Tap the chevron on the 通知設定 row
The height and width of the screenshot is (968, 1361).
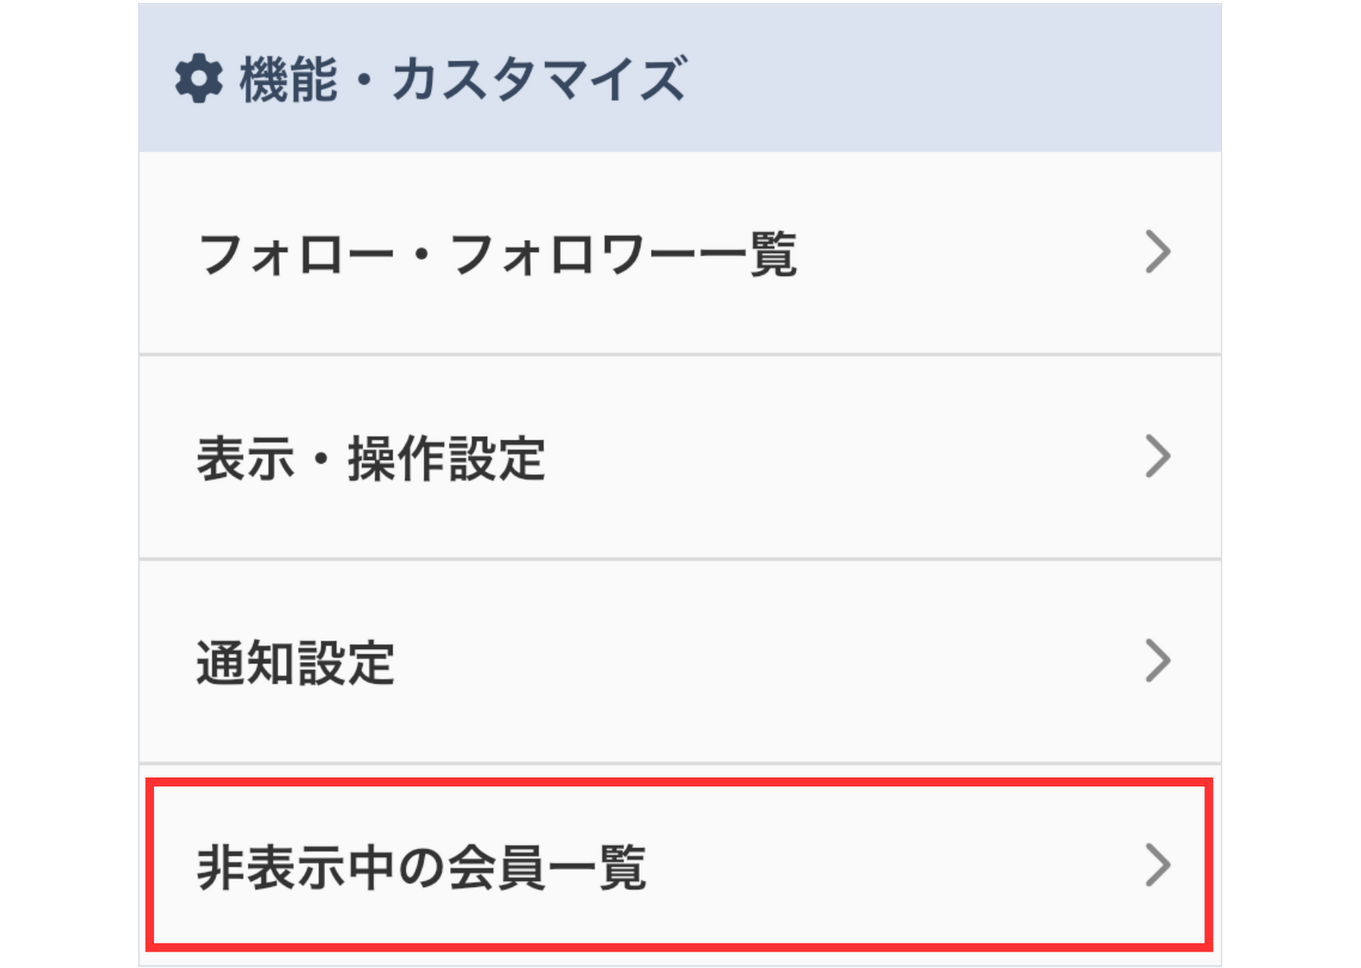pos(1157,661)
